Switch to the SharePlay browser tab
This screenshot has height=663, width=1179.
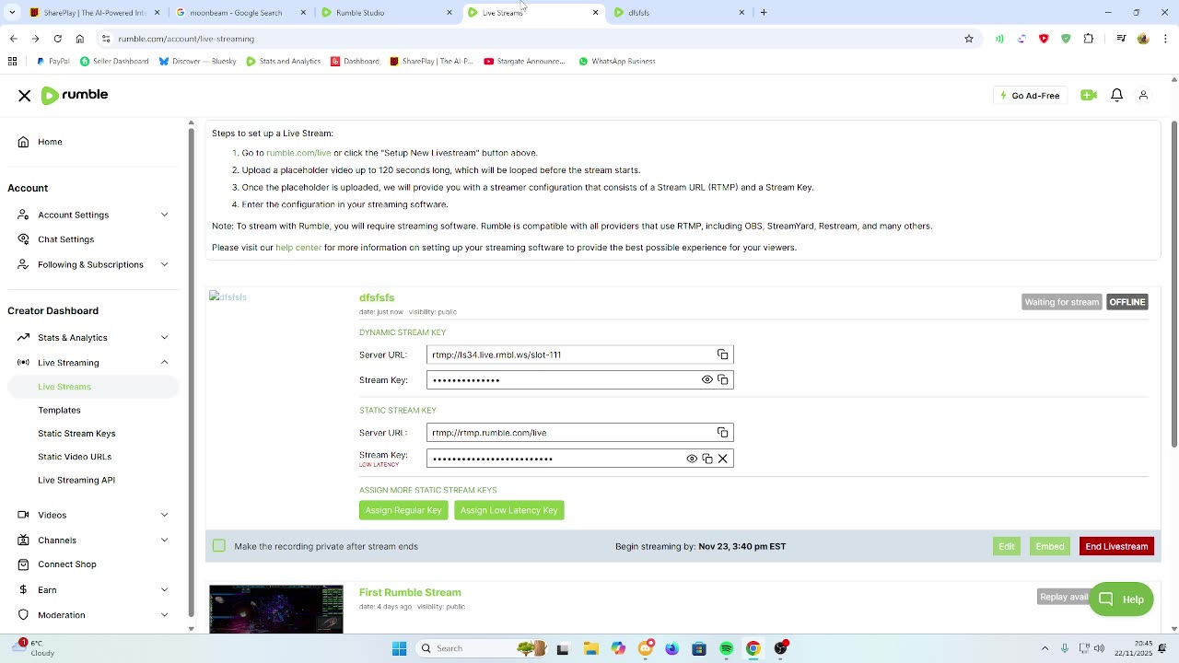(x=95, y=13)
